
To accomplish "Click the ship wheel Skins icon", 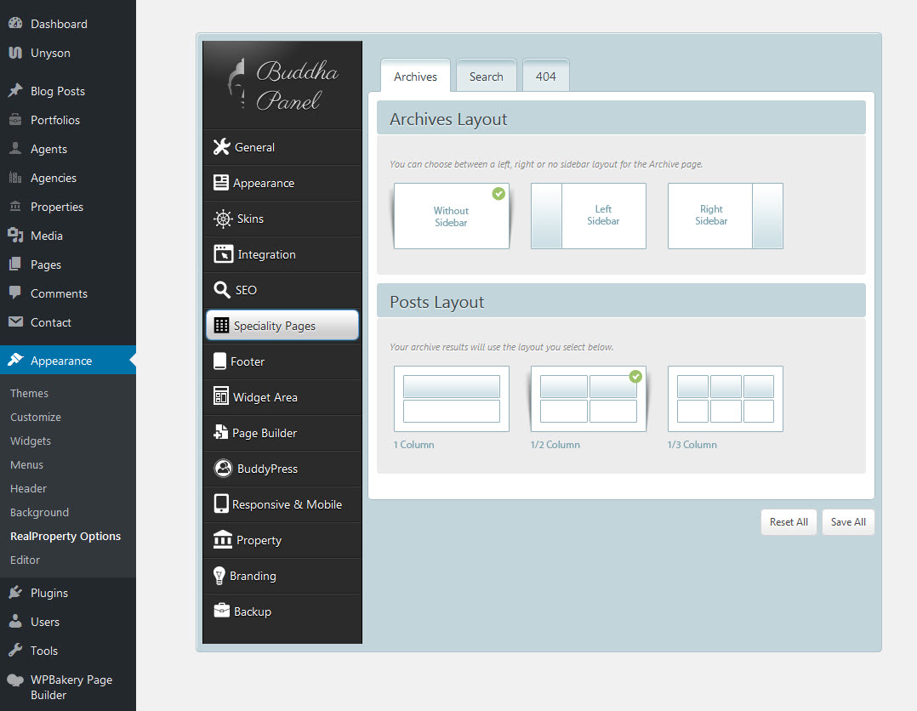I will pos(222,219).
